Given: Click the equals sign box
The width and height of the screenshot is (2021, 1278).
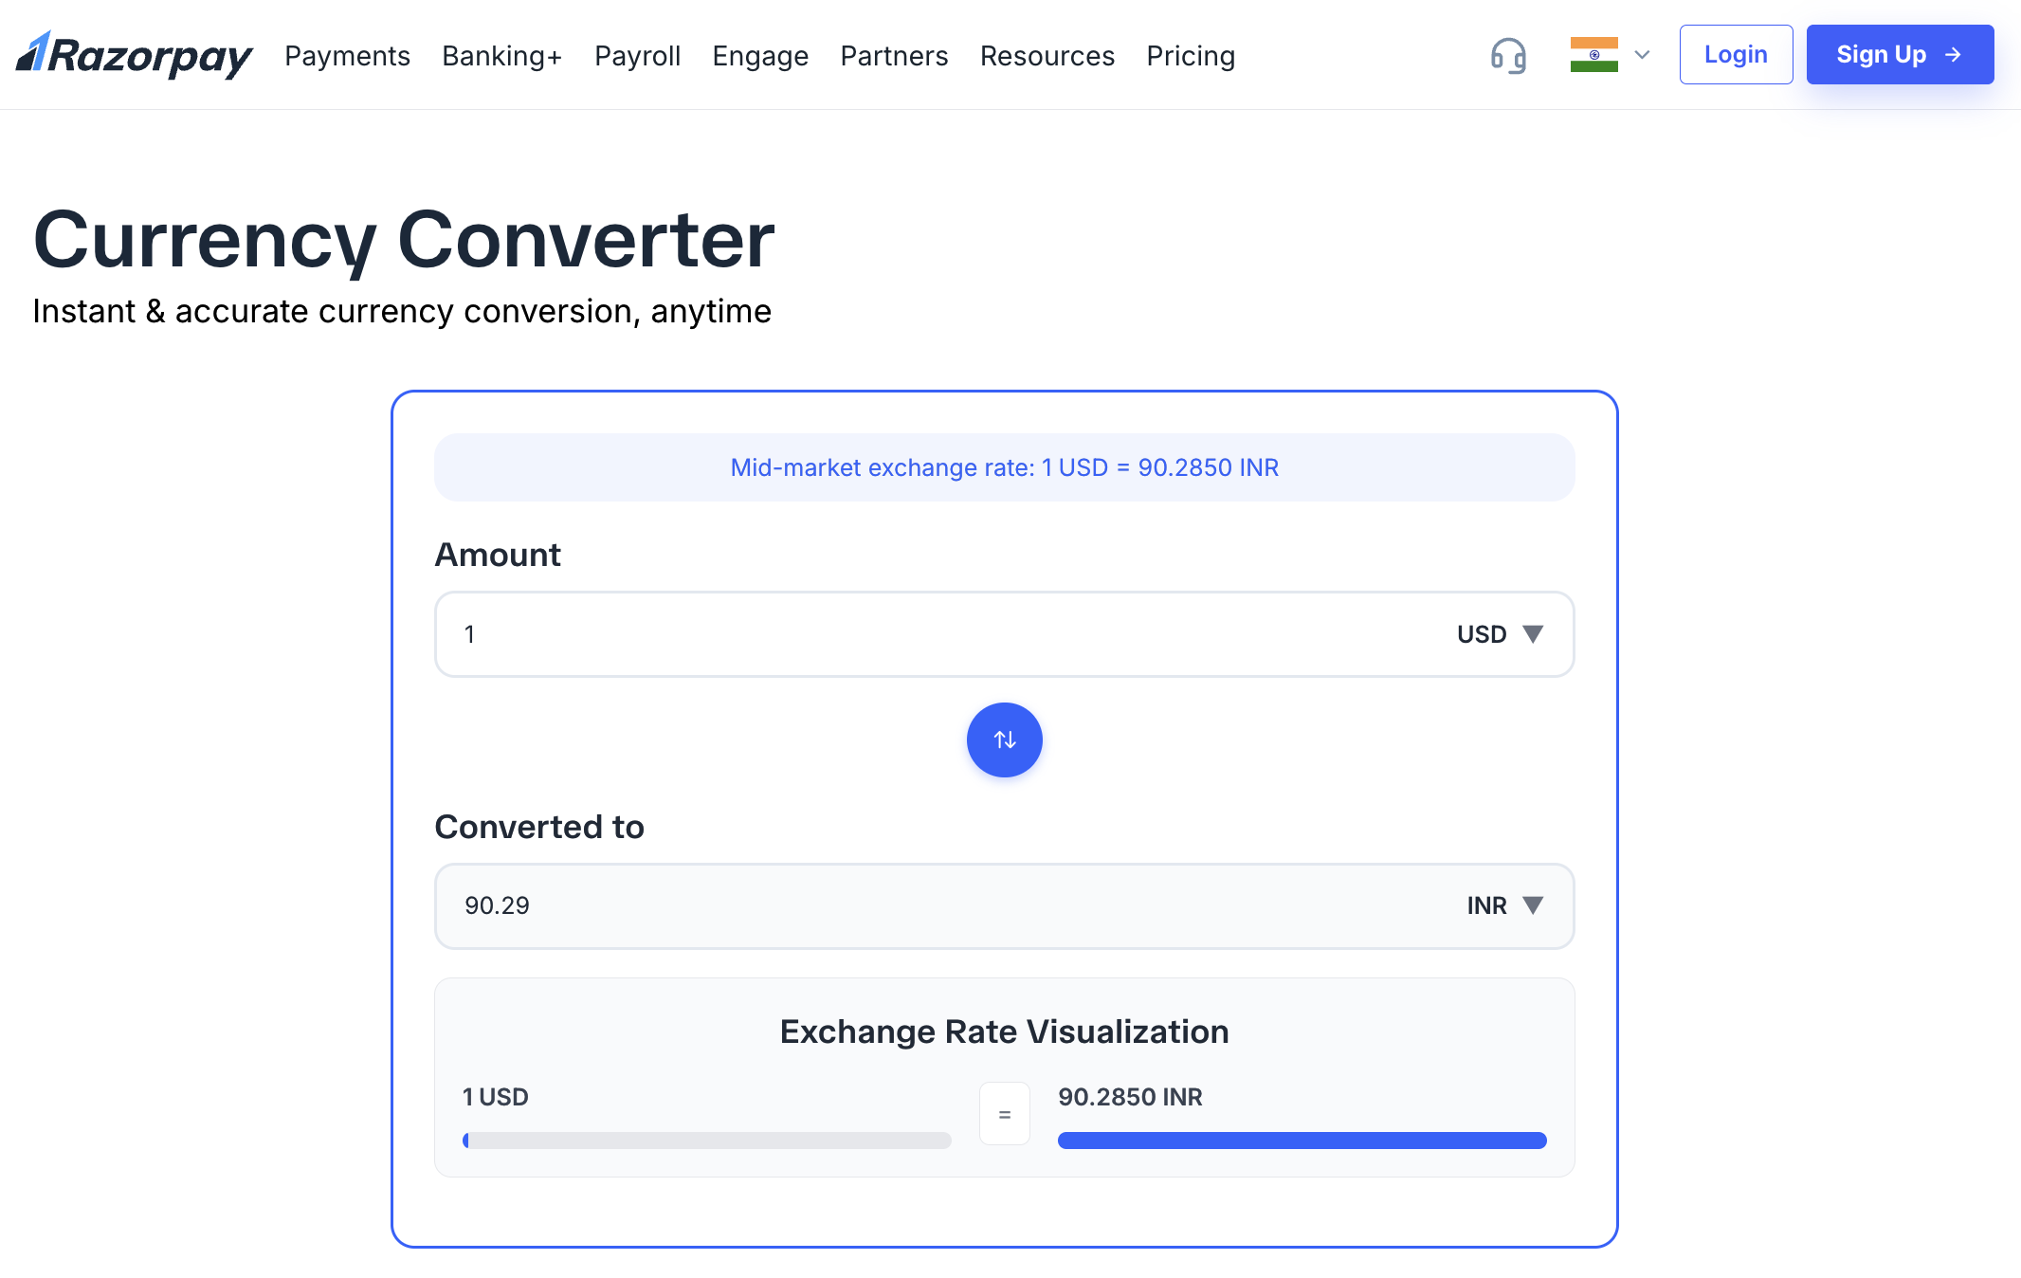Looking at the screenshot, I should coord(1004,1114).
